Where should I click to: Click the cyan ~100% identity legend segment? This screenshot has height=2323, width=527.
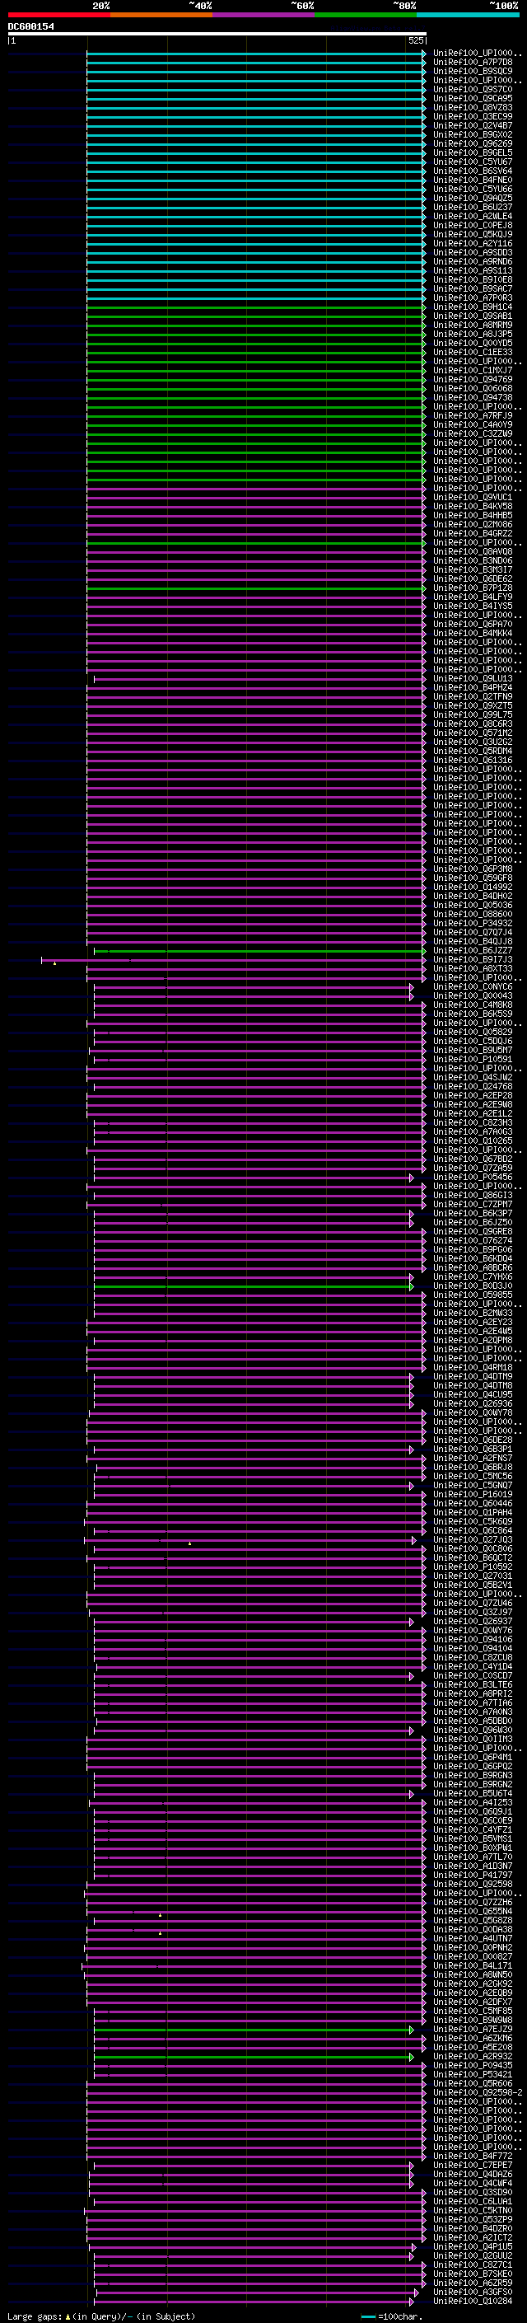[468, 15]
